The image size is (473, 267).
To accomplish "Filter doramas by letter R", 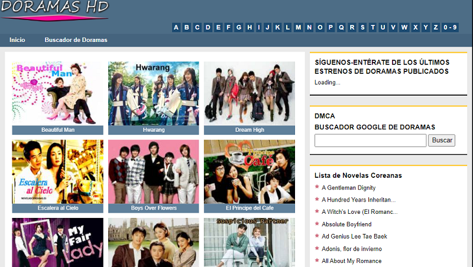I will pos(352,27).
